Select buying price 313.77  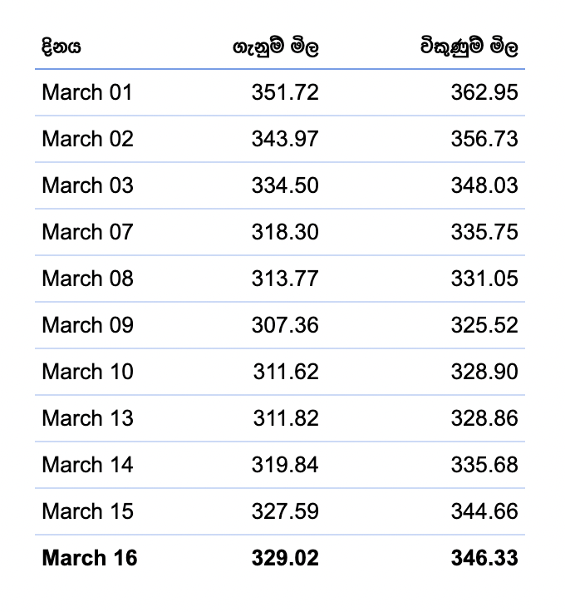click(x=285, y=279)
